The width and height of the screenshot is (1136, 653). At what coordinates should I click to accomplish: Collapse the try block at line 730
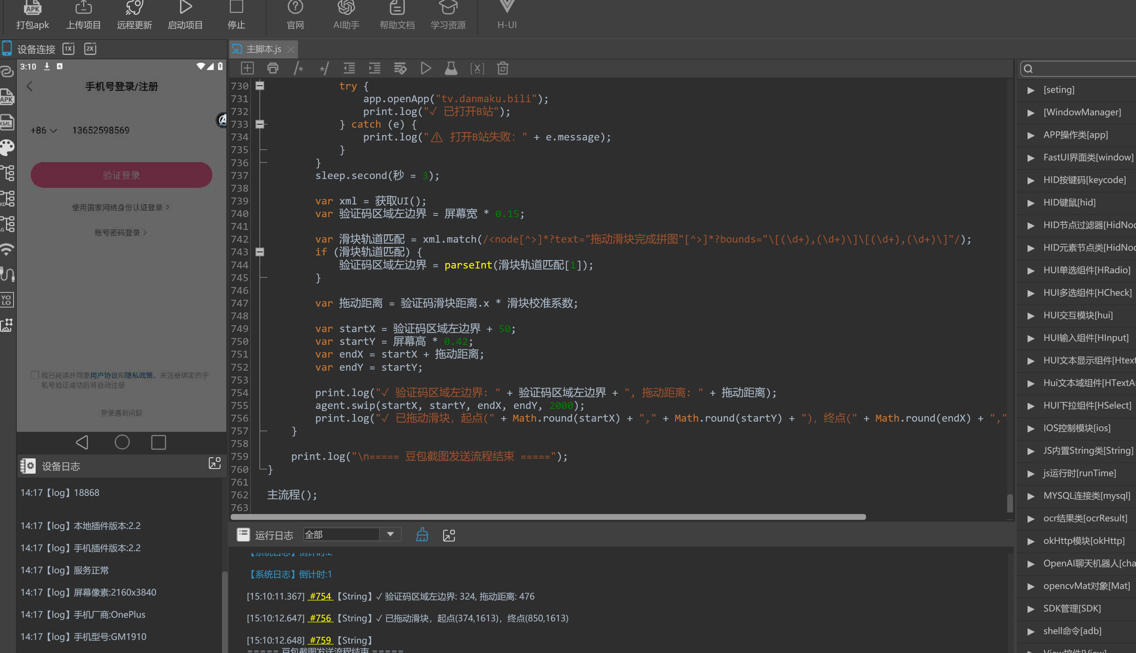[x=260, y=85]
